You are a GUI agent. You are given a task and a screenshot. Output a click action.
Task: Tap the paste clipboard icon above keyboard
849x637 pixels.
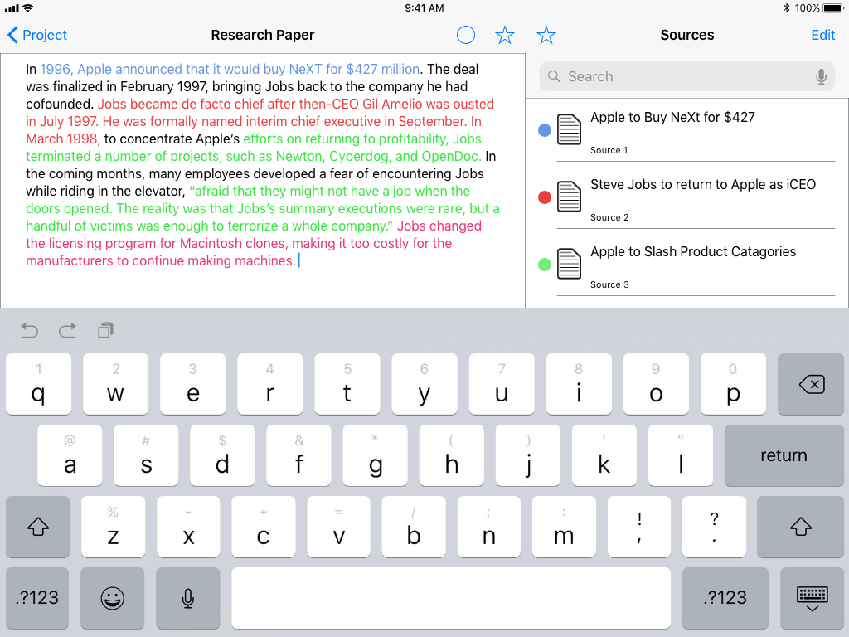[105, 330]
